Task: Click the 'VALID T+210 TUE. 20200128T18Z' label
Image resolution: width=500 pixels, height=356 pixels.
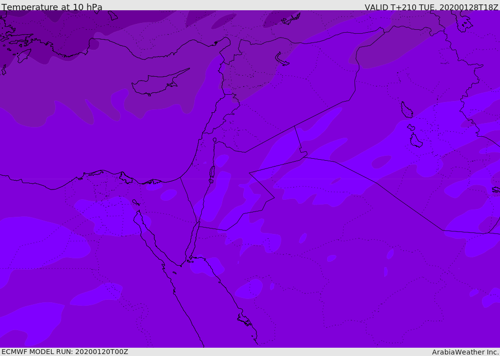Action: click(432, 7)
